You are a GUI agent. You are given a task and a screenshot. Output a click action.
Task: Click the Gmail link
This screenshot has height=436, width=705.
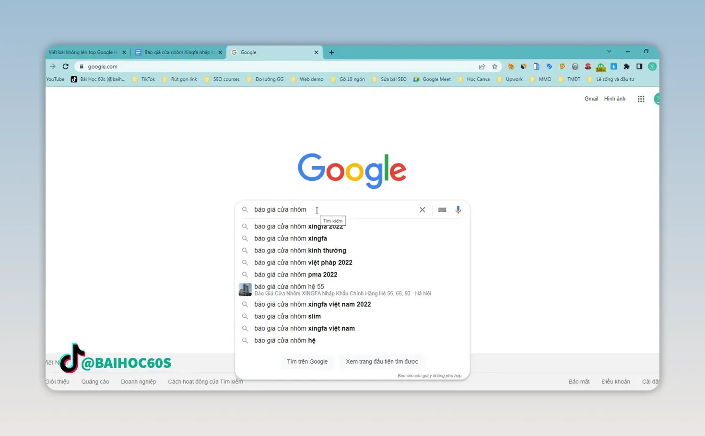pyautogui.click(x=591, y=99)
